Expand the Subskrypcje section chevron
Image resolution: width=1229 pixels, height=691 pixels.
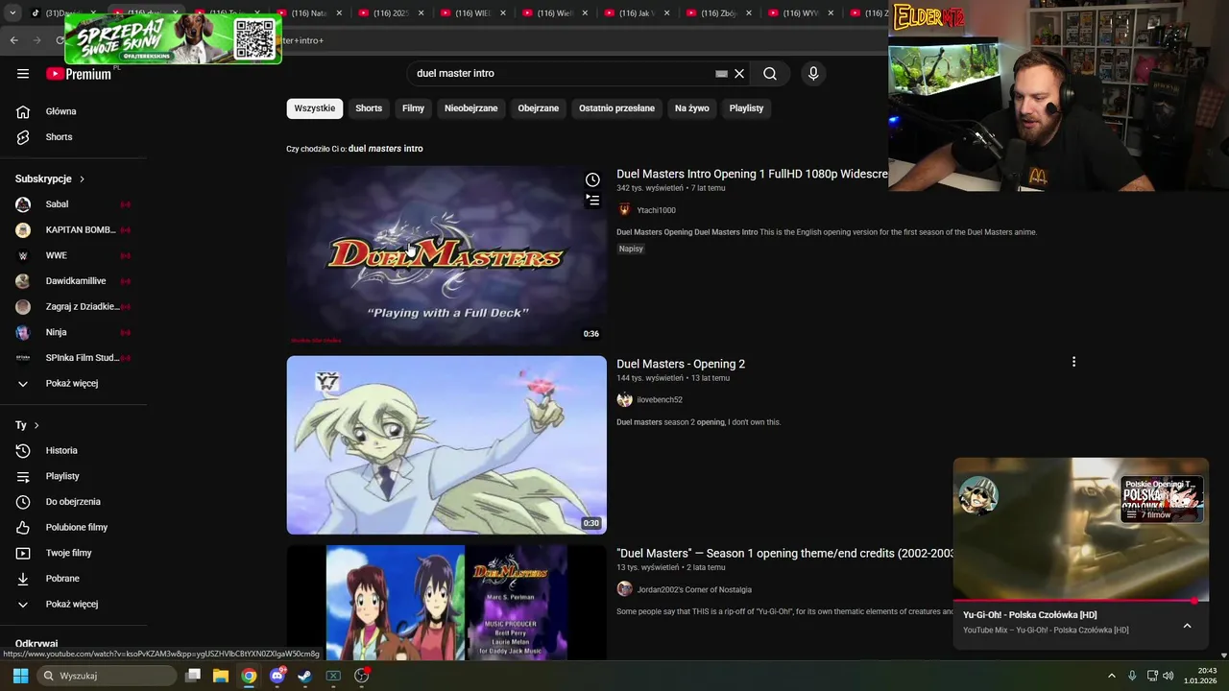click(x=82, y=179)
